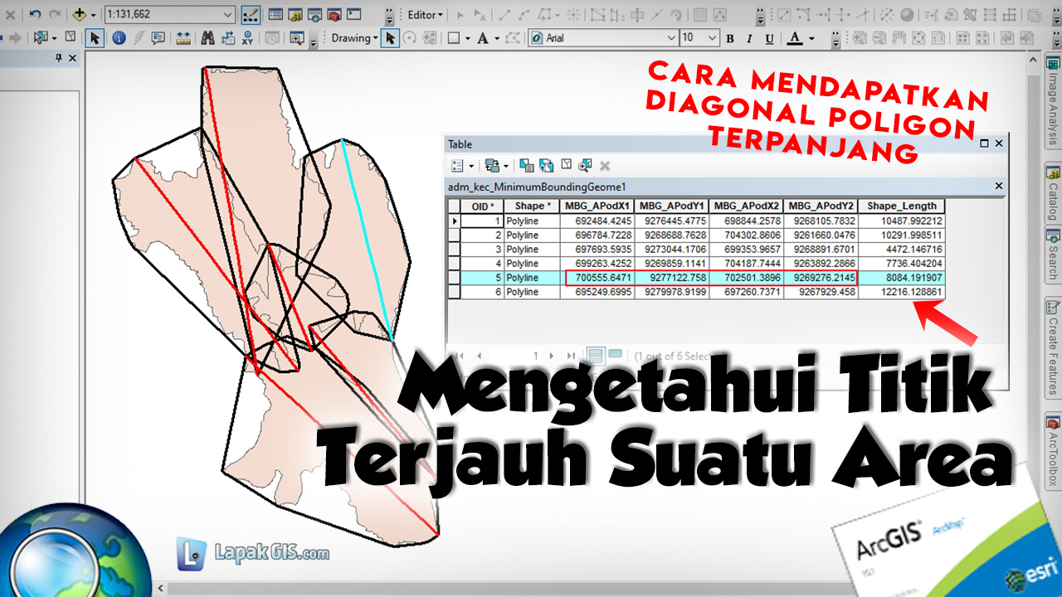The width and height of the screenshot is (1062, 597).
Task: Expand the Select Features tool dropdown arrow
Action: 54,38
